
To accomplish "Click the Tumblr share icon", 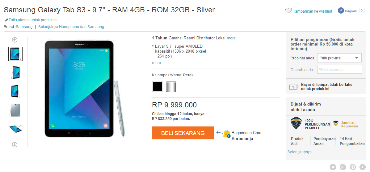I will 363,167.
